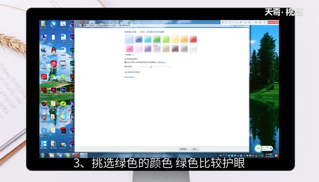This screenshot has width=319, height=182.
Task: Select the green color swatch
Action: point(157,40)
